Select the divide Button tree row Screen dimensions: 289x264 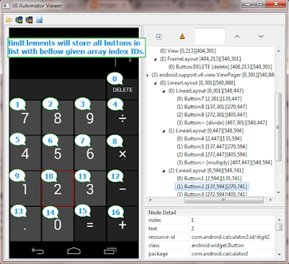click(x=222, y=122)
